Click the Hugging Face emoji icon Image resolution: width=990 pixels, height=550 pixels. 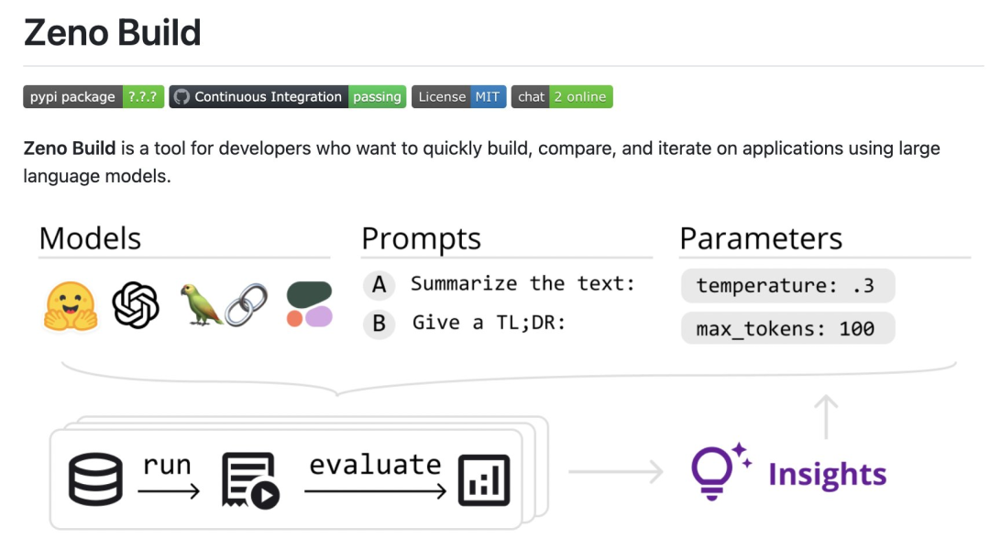71,306
